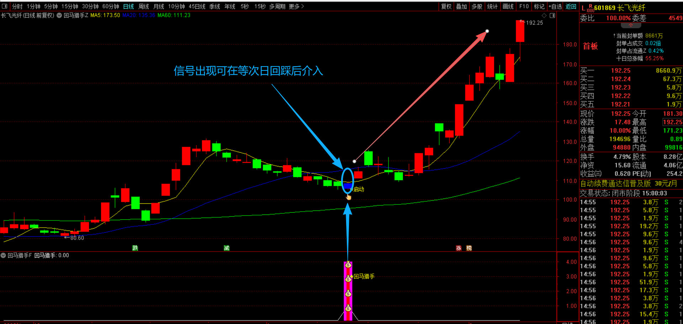This screenshot has width=683, height=324.
Task: Click the 返回 back button
Action: tap(571, 6)
